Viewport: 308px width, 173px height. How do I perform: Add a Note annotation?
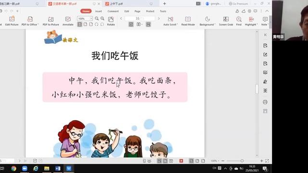pos(265,21)
